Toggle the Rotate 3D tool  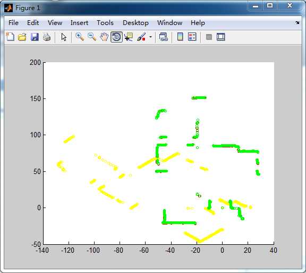coord(116,37)
